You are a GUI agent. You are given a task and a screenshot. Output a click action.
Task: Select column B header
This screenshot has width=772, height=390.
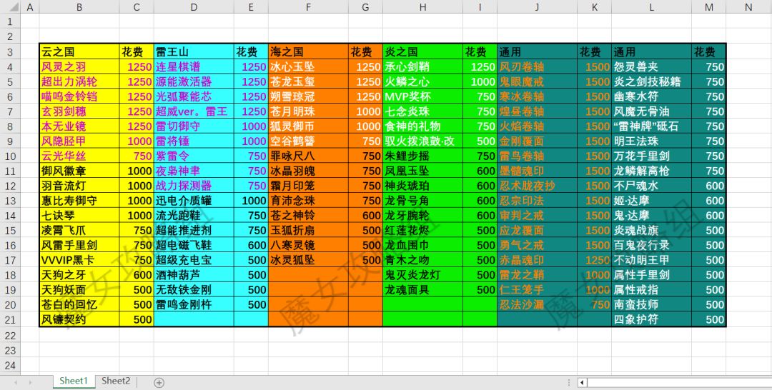point(79,7)
